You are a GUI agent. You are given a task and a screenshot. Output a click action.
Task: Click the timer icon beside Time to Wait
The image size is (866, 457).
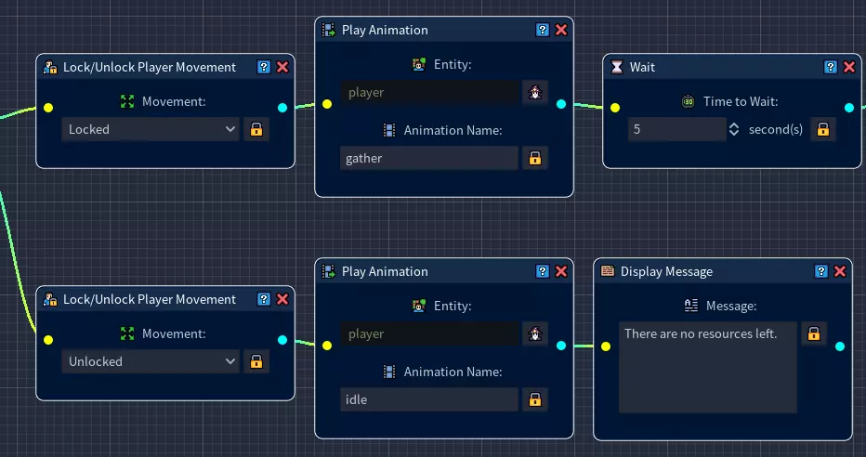(x=688, y=101)
